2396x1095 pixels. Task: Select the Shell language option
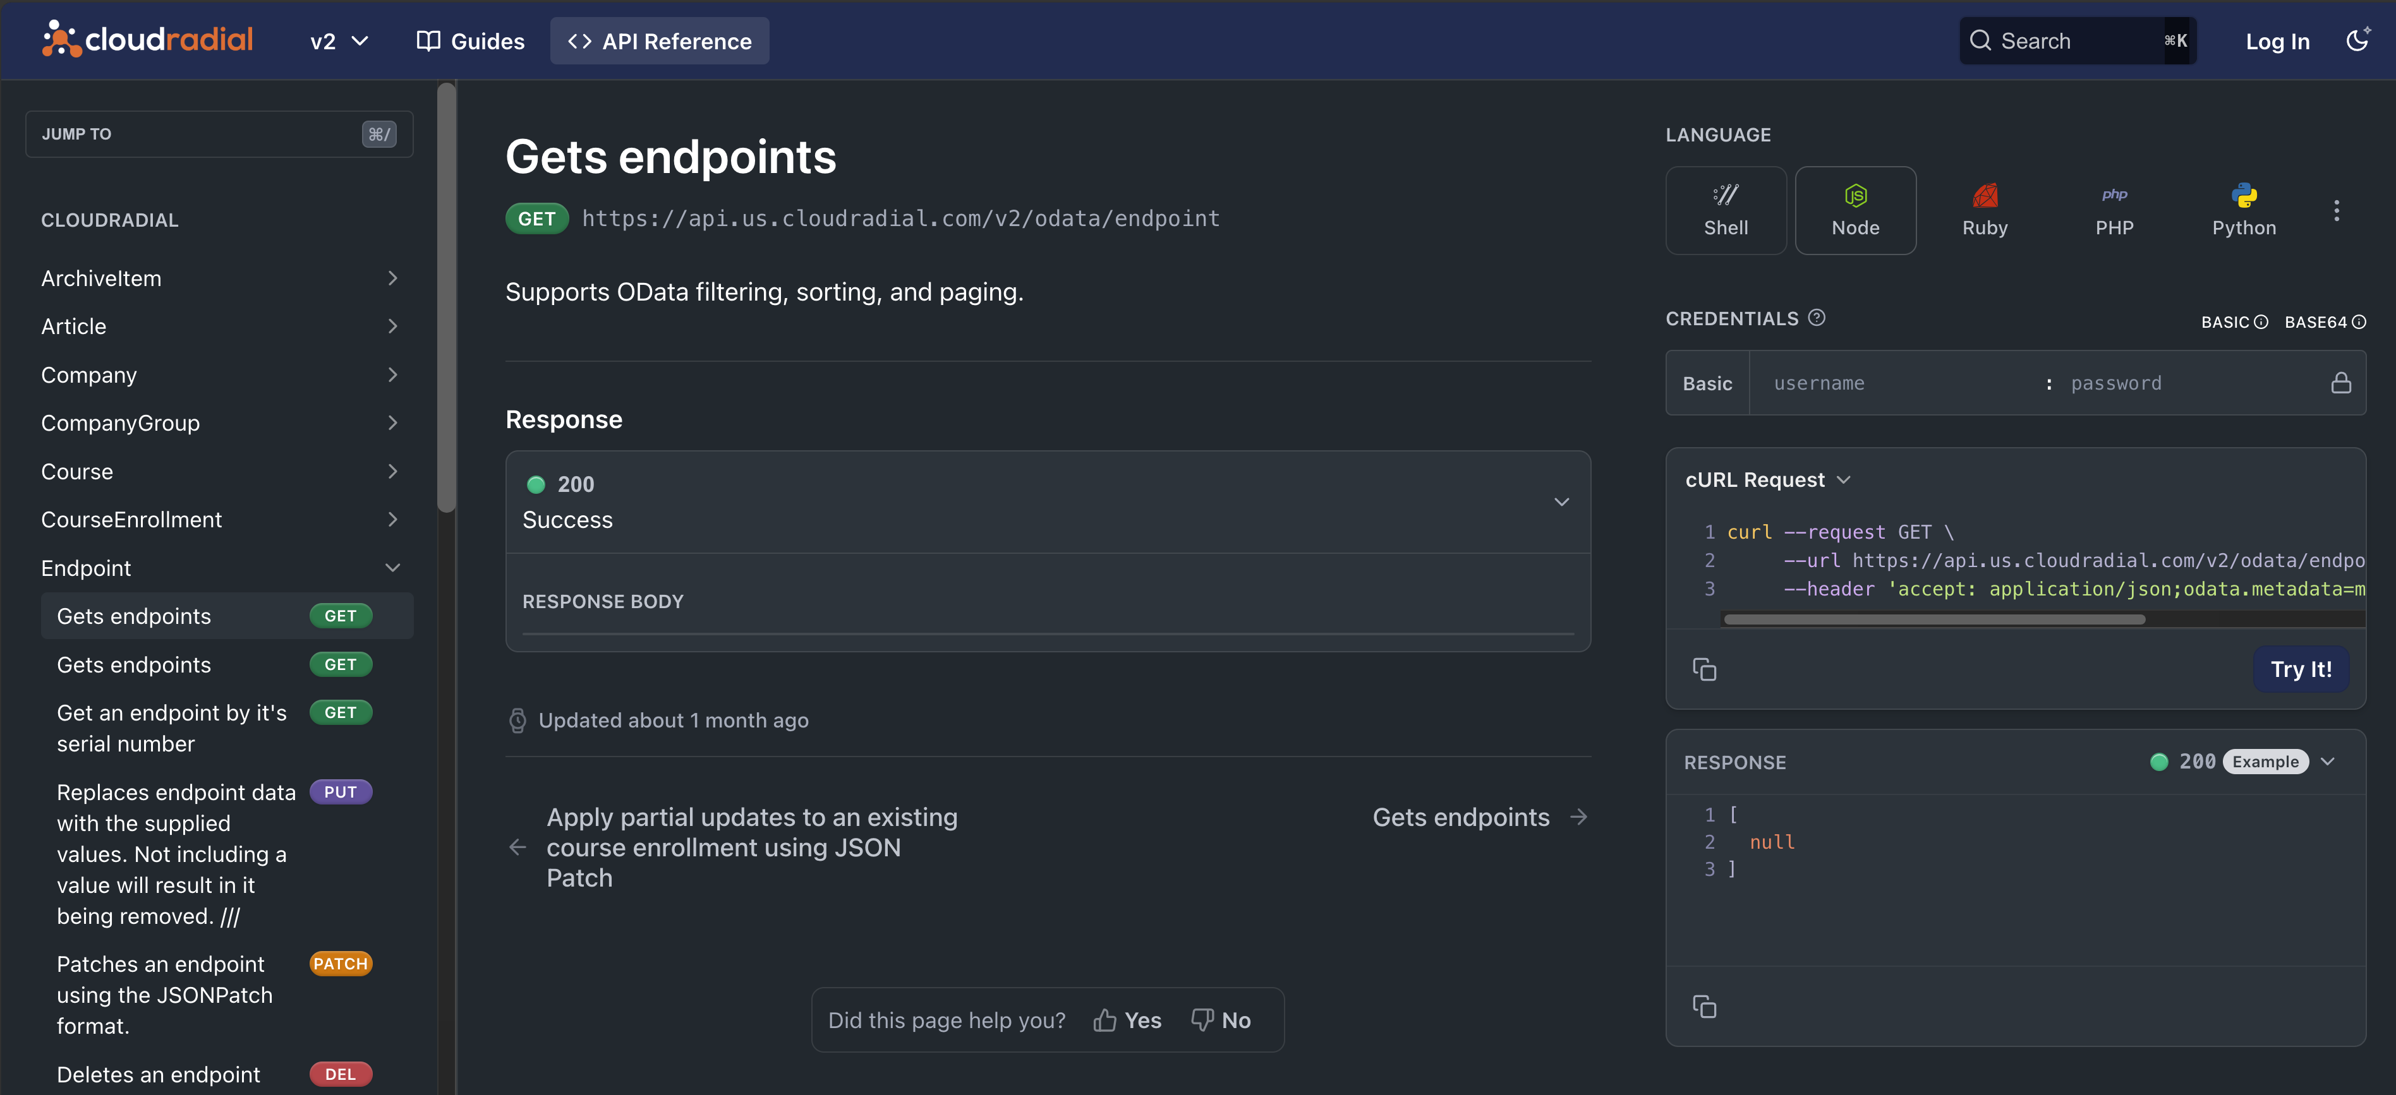tap(1726, 210)
